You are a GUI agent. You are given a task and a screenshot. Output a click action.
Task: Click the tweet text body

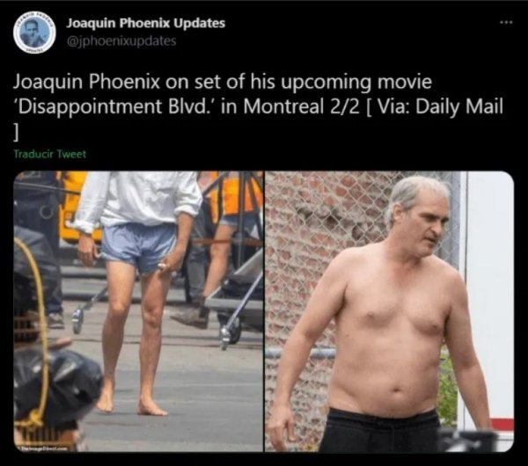tap(258, 106)
